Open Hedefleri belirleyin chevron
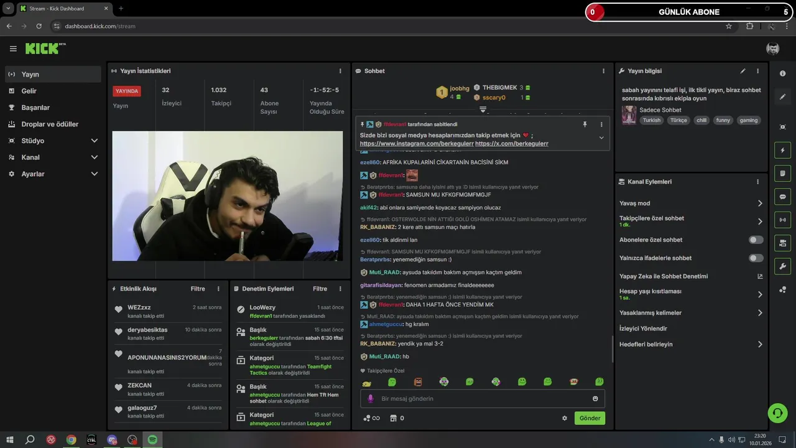Viewport: 796px width, 448px height. pos(760,344)
